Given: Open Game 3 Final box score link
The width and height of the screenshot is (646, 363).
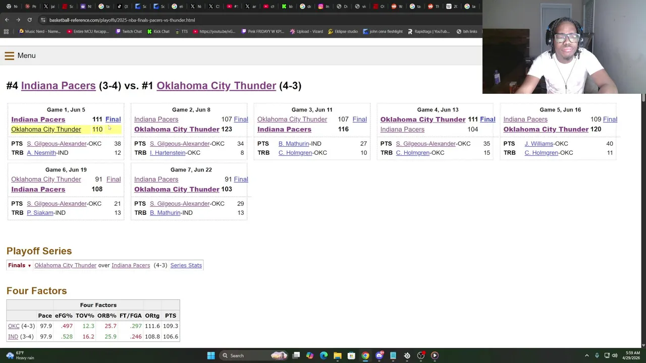Looking at the screenshot, I should pos(359,119).
